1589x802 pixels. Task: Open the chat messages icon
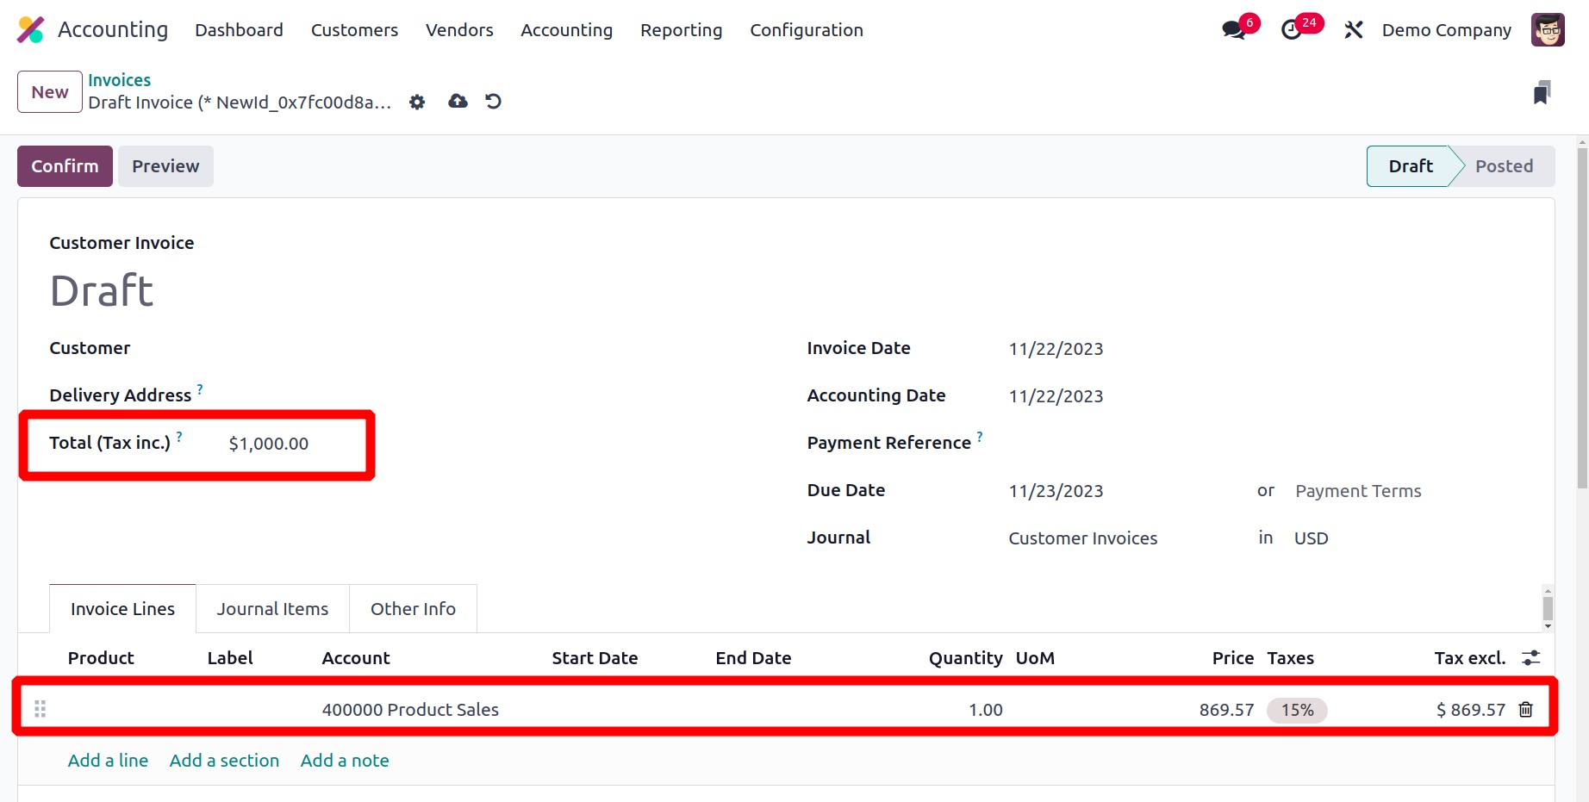pyautogui.click(x=1234, y=30)
